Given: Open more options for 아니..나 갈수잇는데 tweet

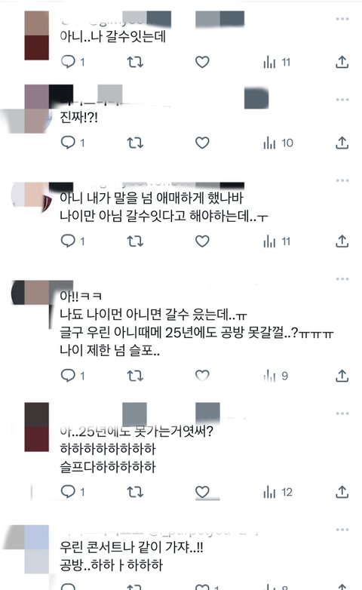Looking at the screenshot, I should [342, 19].
